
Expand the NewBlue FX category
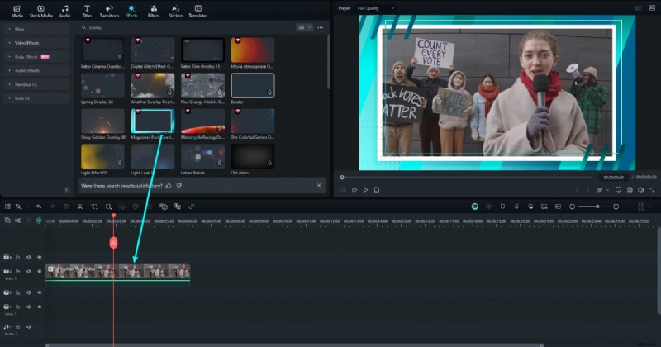click(36, 84)
